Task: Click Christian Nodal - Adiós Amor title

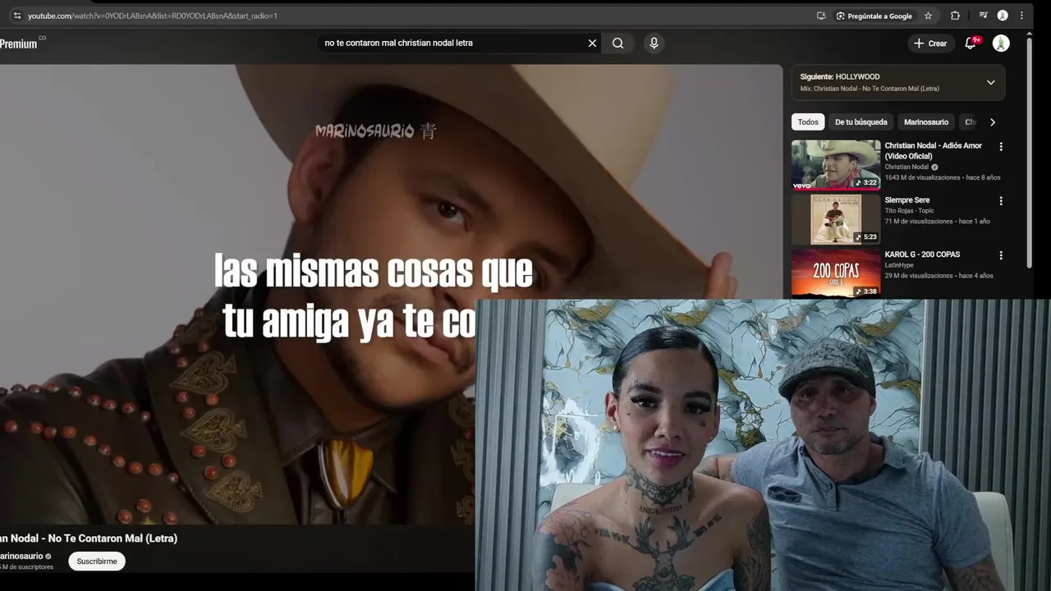Action: (x=933, y=150)
